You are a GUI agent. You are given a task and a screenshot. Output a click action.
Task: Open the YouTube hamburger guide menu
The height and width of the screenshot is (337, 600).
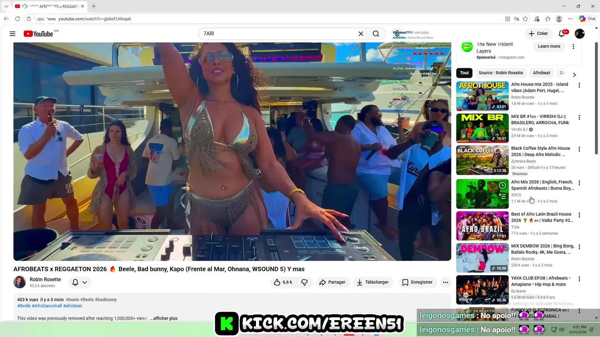[x=13, y=34]
